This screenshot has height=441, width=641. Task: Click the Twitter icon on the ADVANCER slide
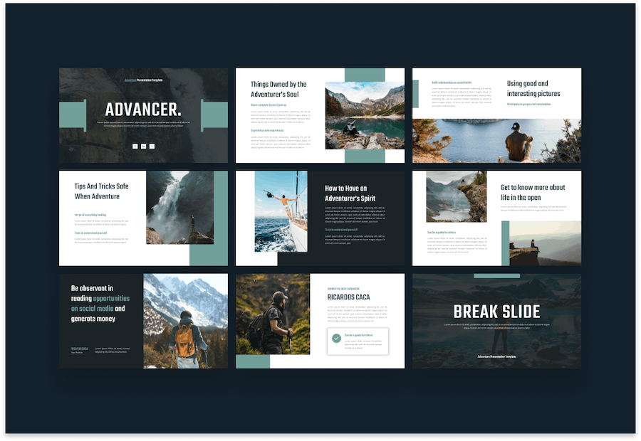click(152, 147)
